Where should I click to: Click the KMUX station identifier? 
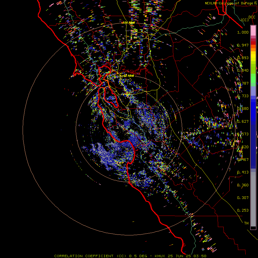(160, 256)
